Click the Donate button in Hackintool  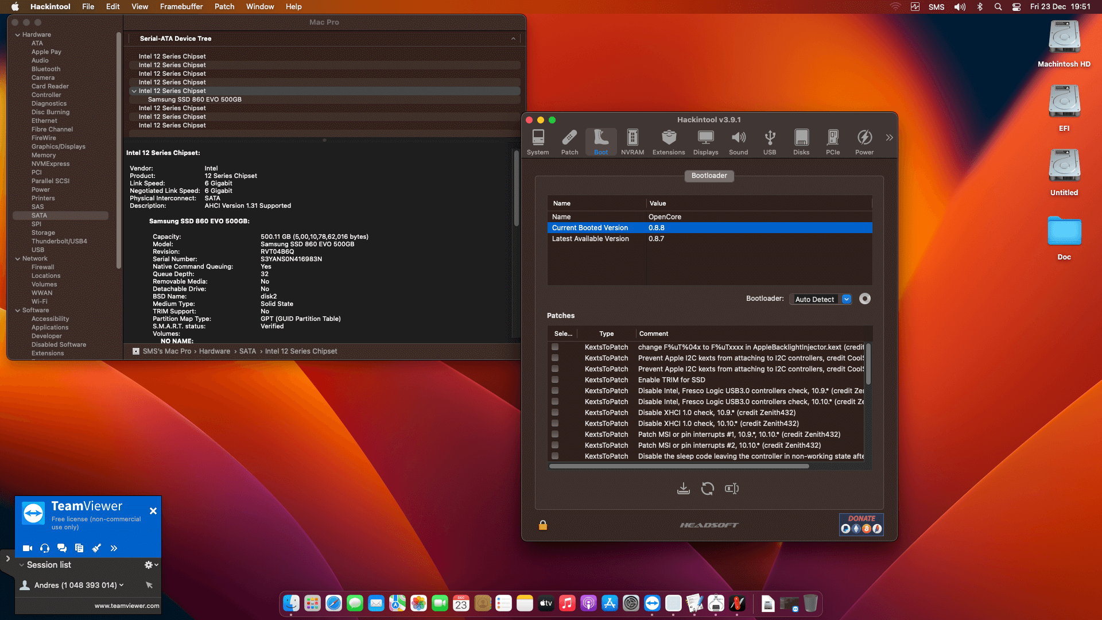(x=861, y=524)
